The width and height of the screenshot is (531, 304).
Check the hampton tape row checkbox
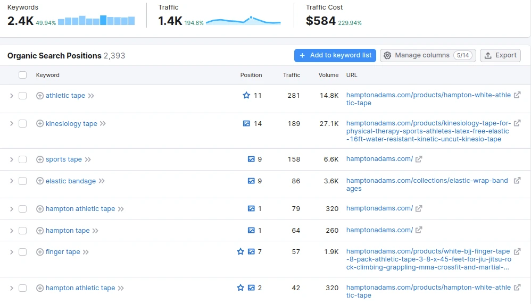23,231
